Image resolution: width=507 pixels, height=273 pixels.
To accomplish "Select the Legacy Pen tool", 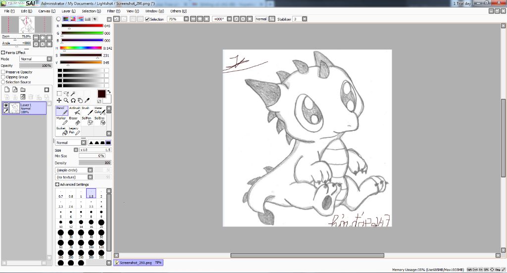I will click(x=74, y=131).
